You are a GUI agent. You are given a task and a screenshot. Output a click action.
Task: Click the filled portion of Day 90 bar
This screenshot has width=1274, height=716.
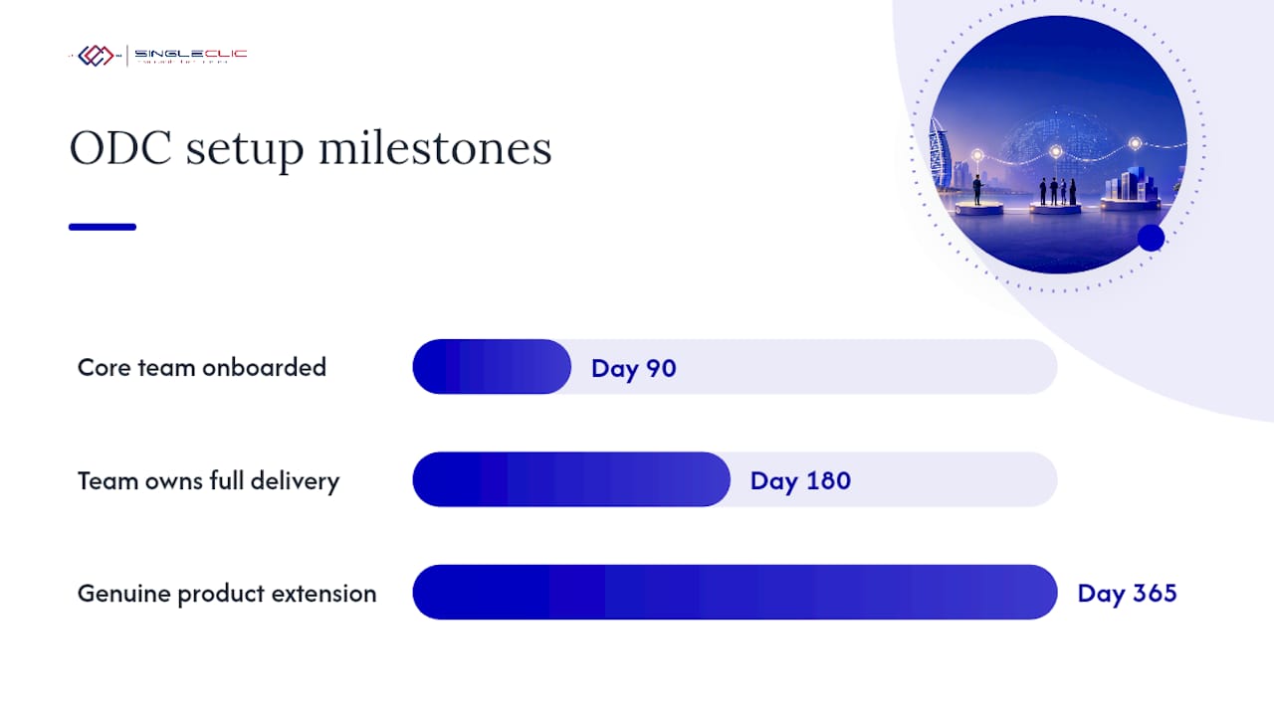pyautogui.click(x=492, y=367)
